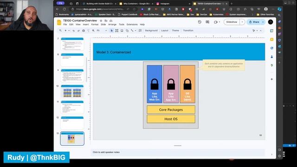
Task: Undo the last action
Action: click(x=73, y=31)
